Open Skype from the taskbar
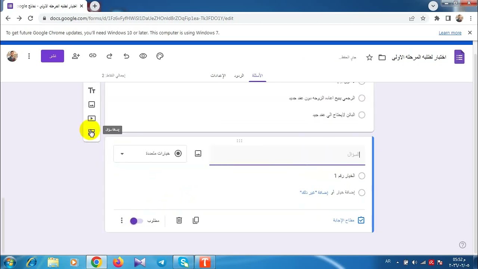This screenshot has height=269, width=478. [x=184, y=263]
